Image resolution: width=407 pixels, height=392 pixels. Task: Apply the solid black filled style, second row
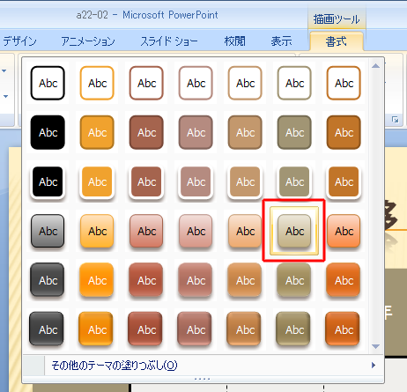tap(48, 132)
